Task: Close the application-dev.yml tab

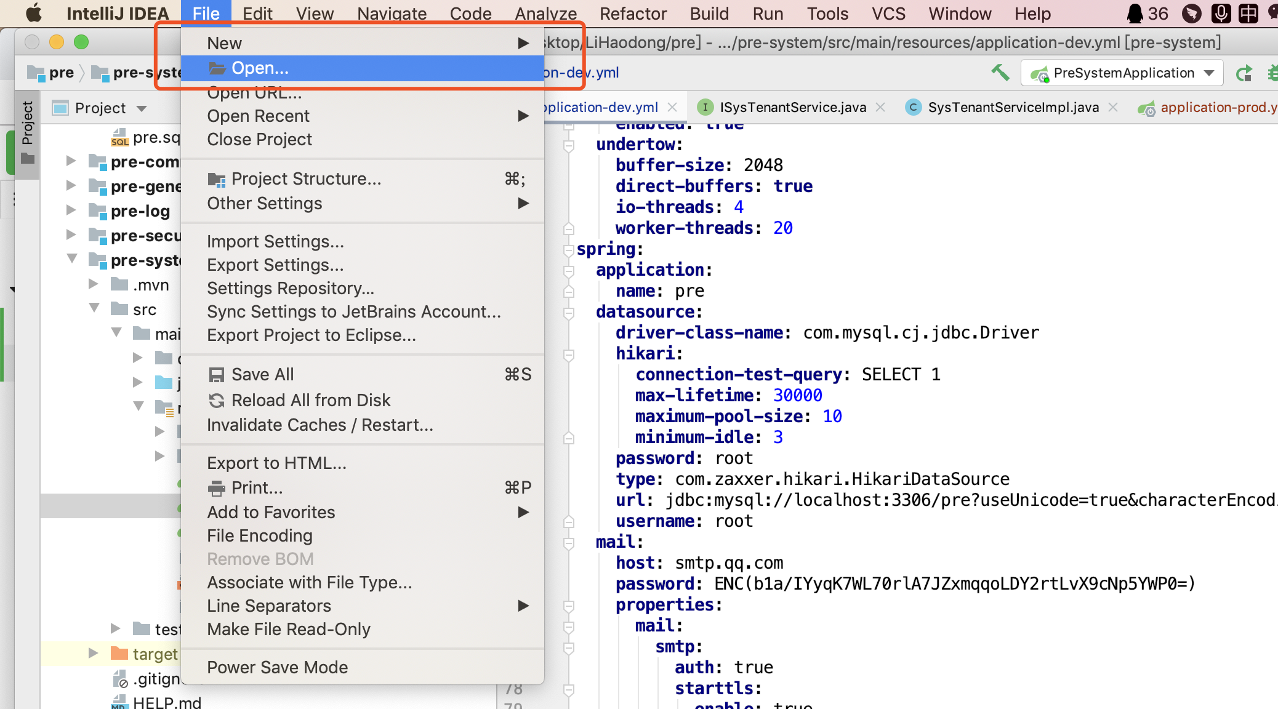Action: [x=672, y=107]
